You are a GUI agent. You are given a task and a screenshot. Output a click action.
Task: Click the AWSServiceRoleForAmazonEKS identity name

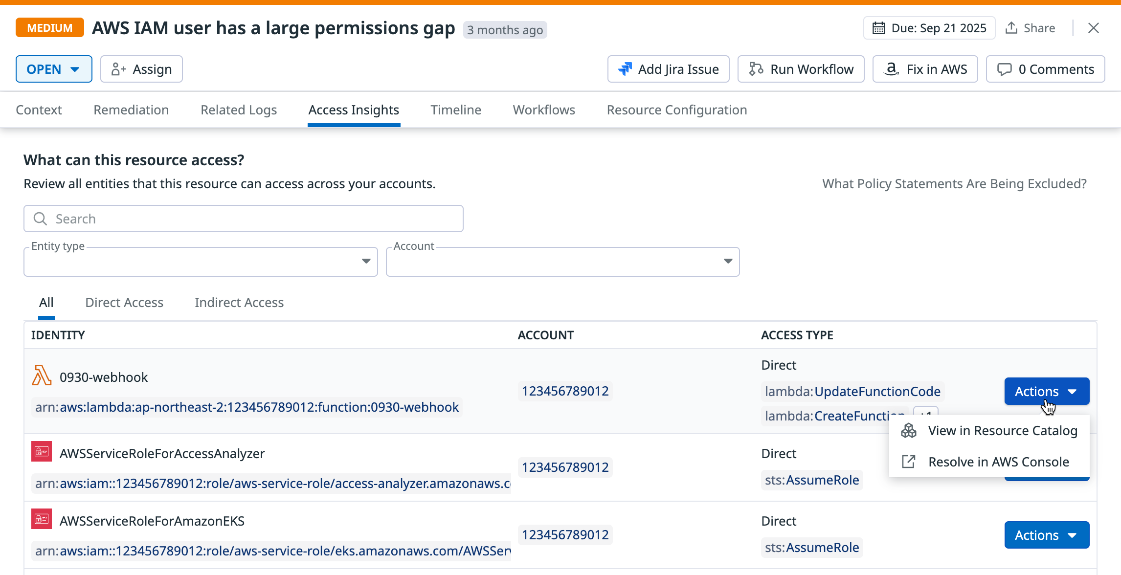[x=152, y=521]
